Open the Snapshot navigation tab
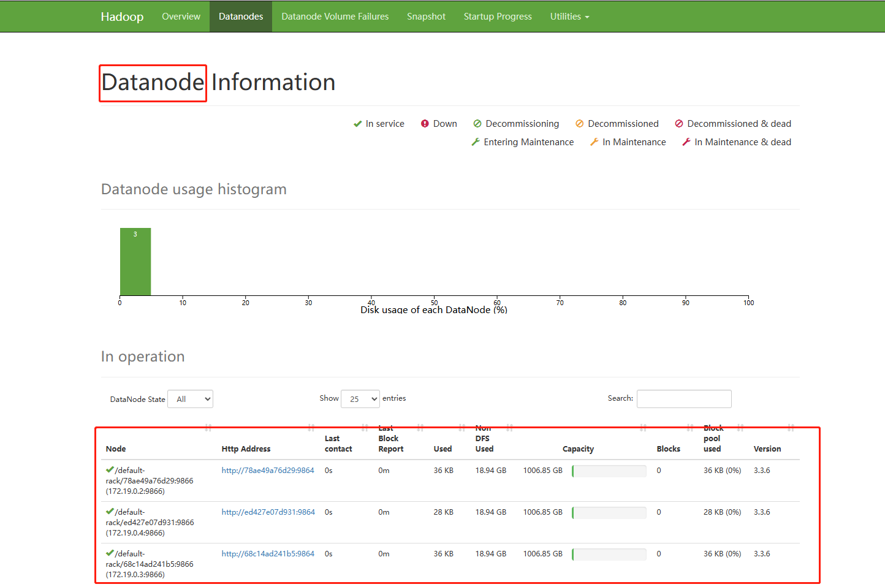Viewport: 885px width, 587px height. tap(426, 17)
